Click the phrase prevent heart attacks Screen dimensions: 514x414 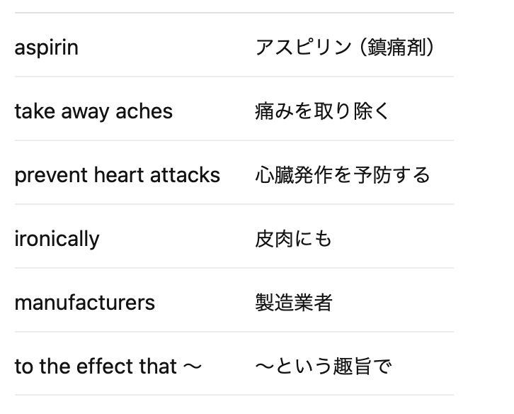coord(118,175)
